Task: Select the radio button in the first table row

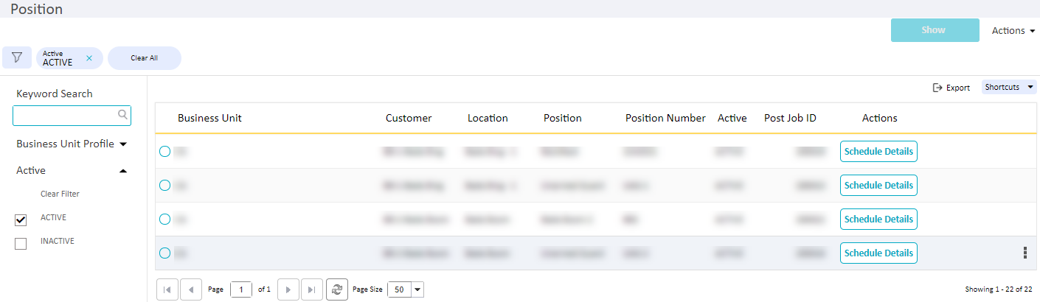Action: coord(165,151)
